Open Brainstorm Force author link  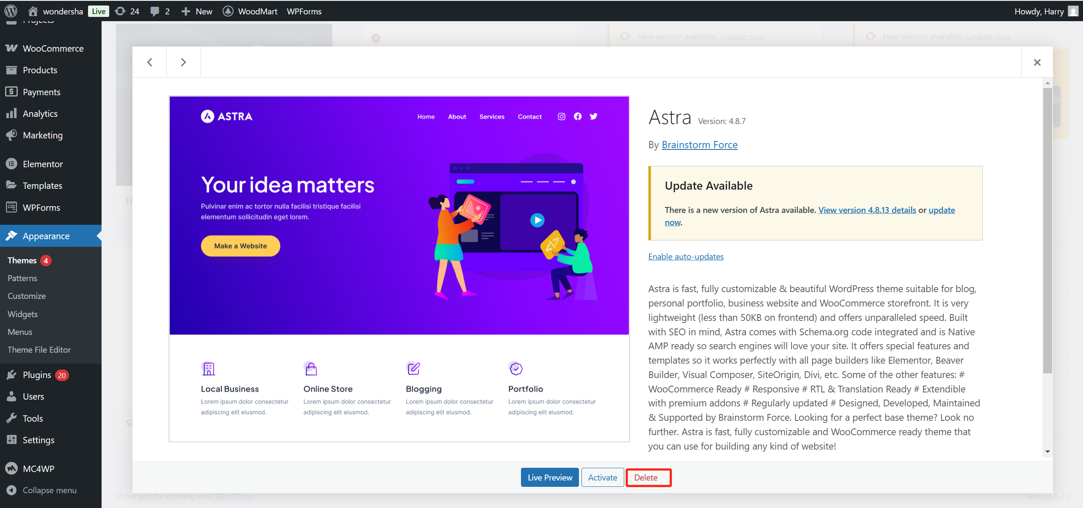point(699,145)
